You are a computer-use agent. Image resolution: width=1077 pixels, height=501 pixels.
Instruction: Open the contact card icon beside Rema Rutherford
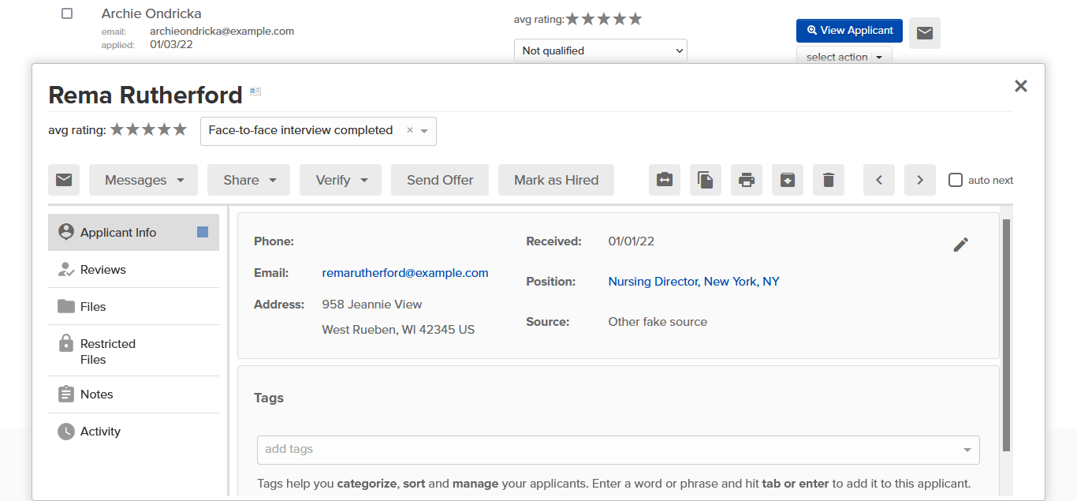(255, 92)
